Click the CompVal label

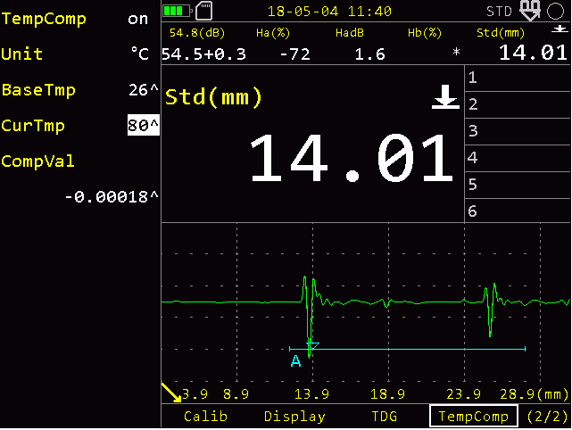point(38,161)
